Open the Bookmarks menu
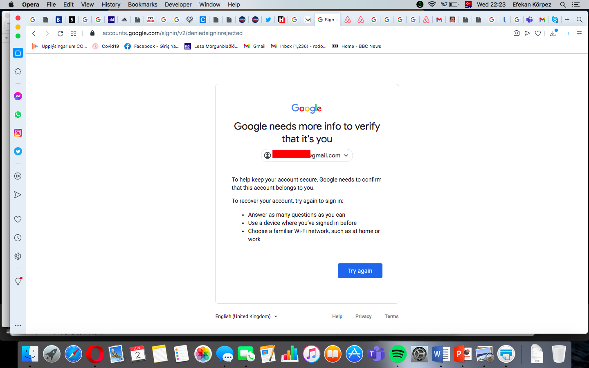This screenshot has height=368, width=589. tap(142, 4)
